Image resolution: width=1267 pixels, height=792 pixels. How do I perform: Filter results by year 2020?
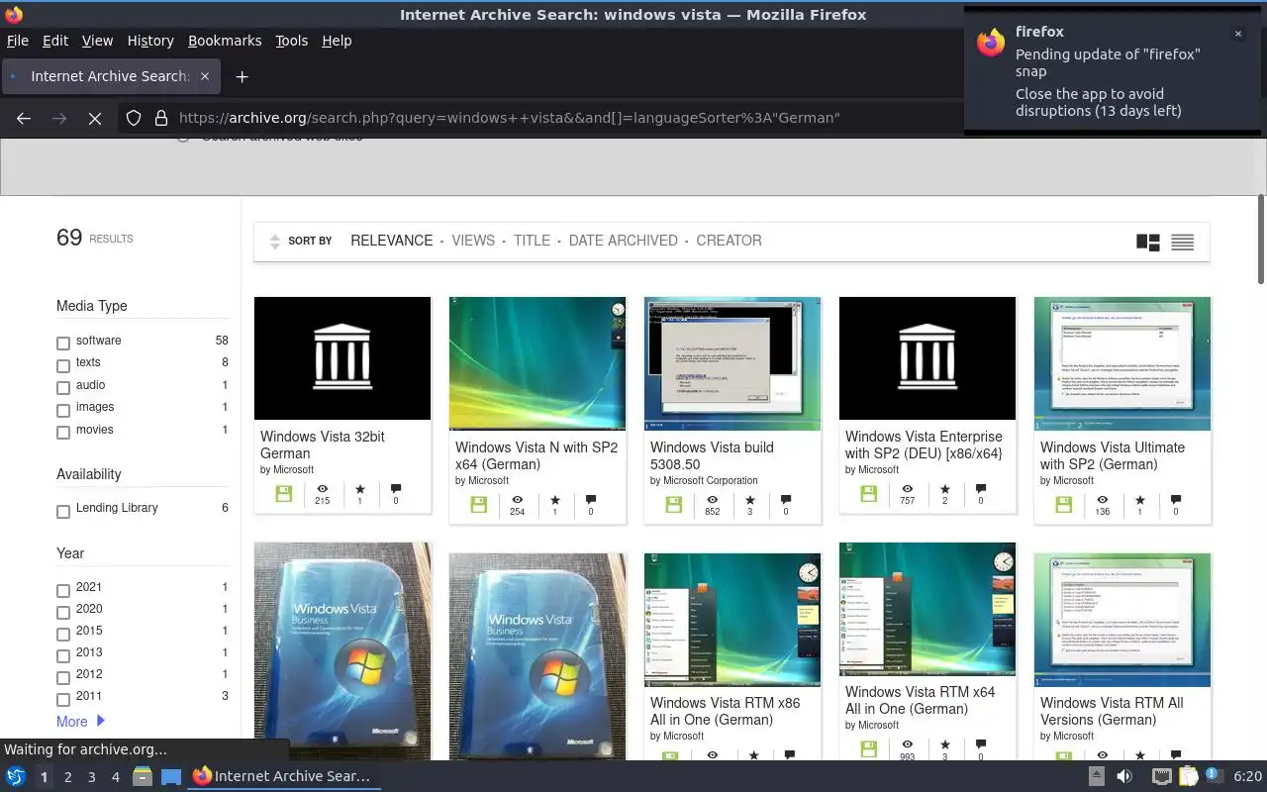[63, 612]
